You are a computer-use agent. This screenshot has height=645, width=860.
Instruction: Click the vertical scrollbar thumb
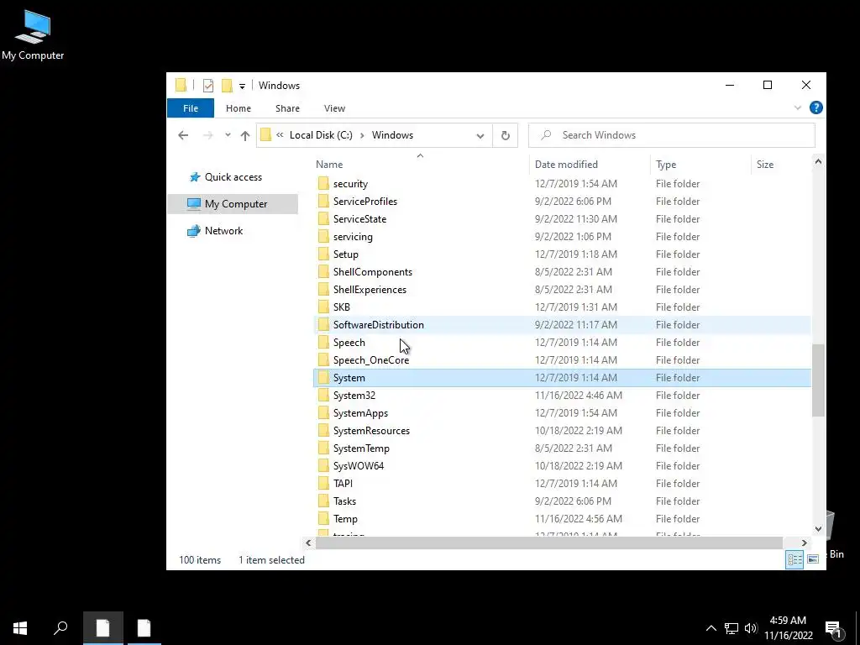pyautogui.click(x=818, y=380)
